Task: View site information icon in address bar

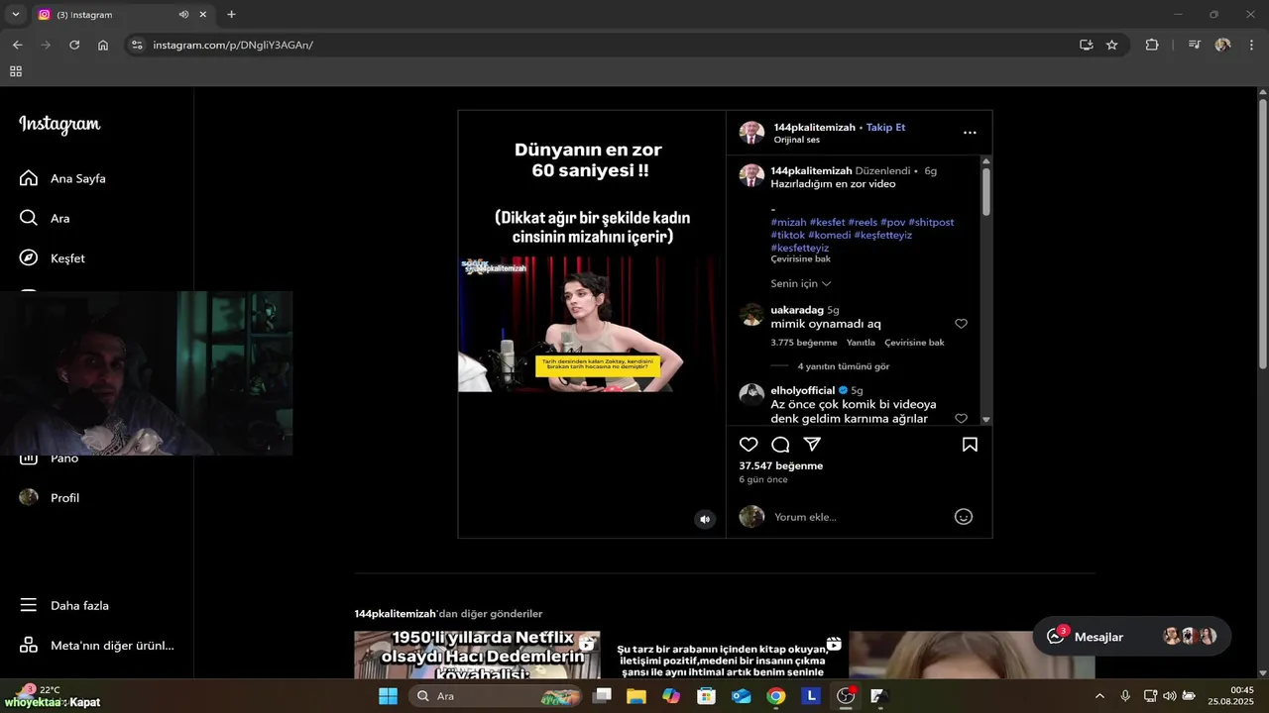Action: (x=138, y=45)
